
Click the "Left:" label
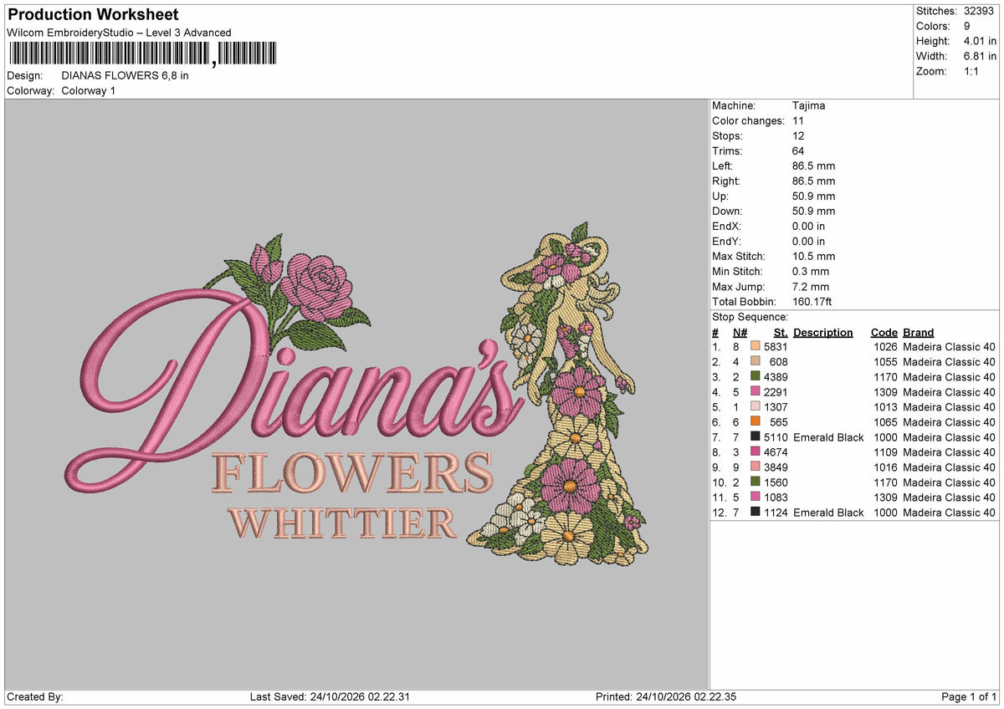[x=723, y=166]
